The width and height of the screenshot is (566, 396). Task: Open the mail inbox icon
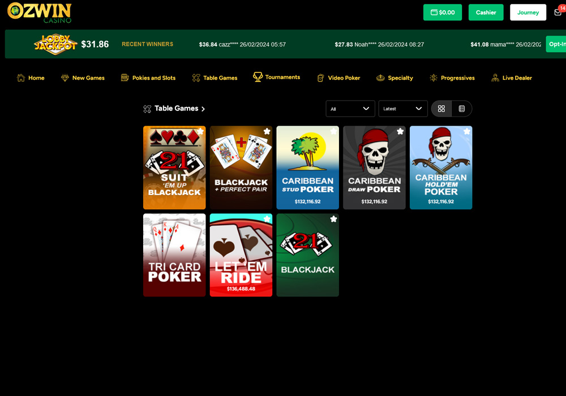(558, 12)
